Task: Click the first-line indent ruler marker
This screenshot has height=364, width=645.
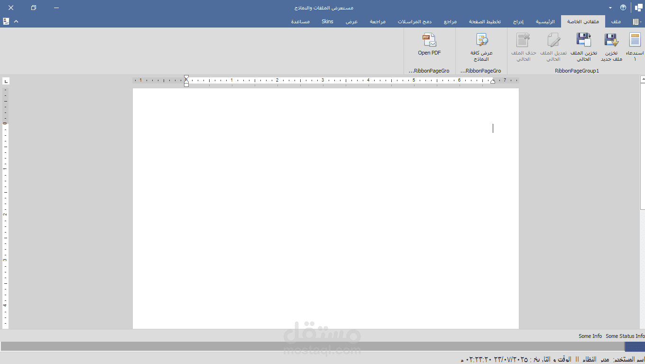Action: [186, 77]
